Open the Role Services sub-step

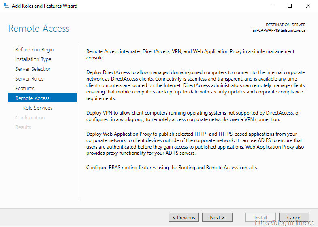[37, 108]
